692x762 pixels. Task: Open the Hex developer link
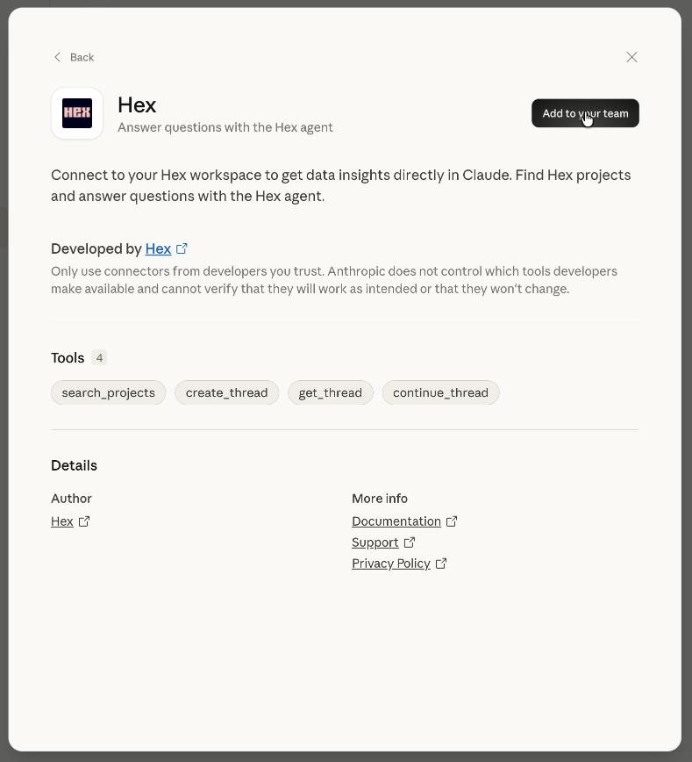click(158, 248)
